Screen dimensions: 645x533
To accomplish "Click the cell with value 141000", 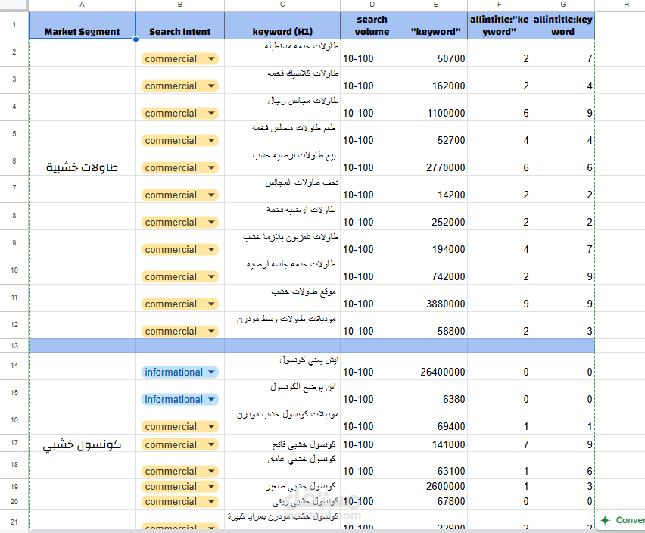I will pyautogui.click(x=435, y=444).
